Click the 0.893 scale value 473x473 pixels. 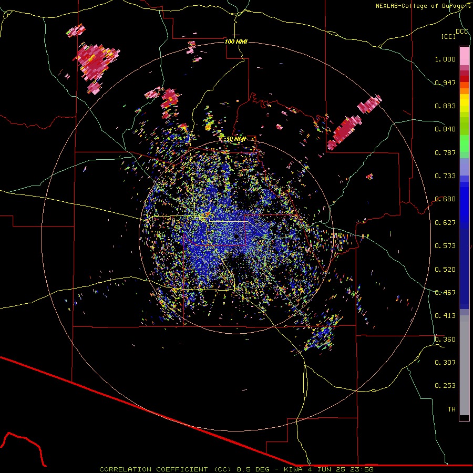coord(445,106)
